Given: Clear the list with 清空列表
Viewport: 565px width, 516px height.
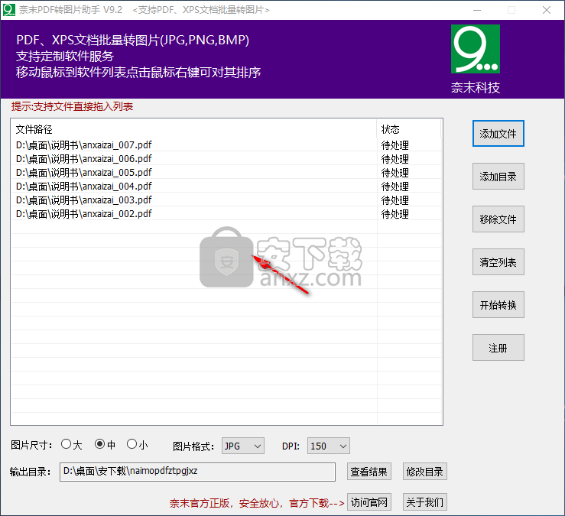Looking at the screenshot, I should point(498,262).
